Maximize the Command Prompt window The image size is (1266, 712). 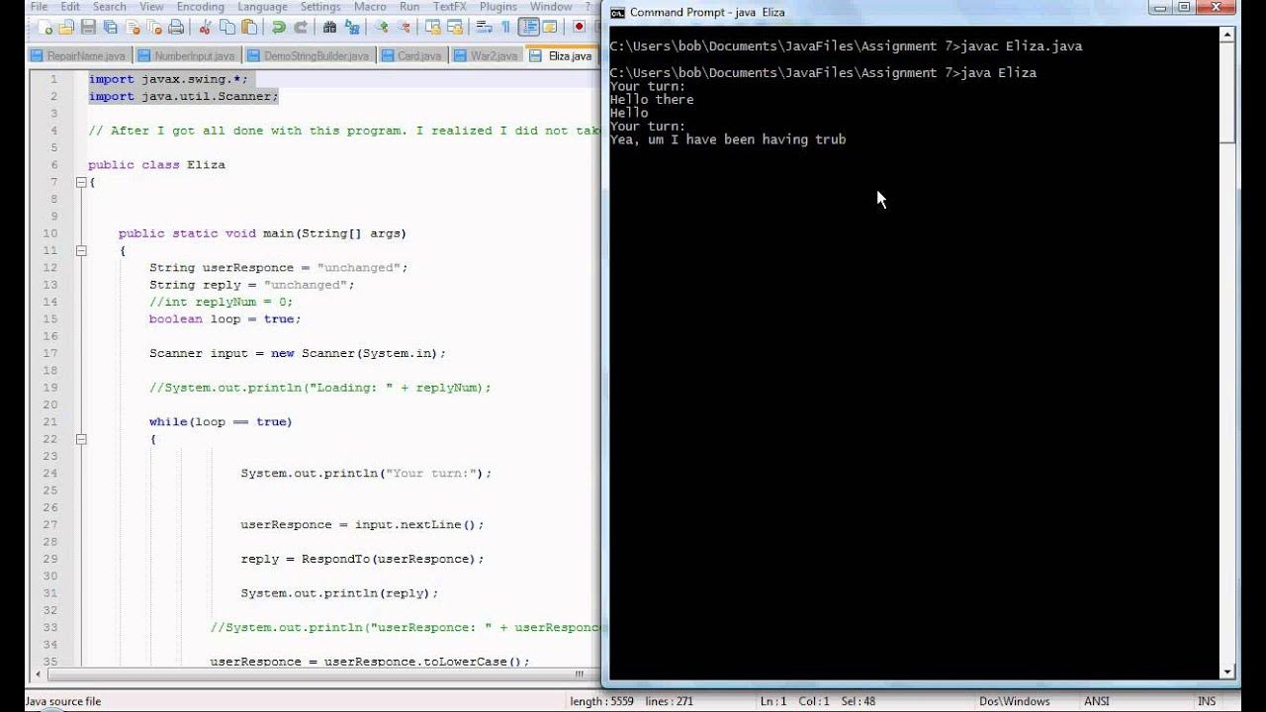click(1184, 10)
